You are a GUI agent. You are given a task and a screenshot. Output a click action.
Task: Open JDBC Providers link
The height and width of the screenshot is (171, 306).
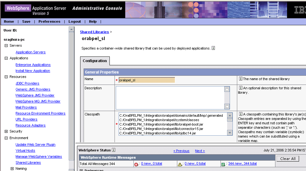click(x=27, y=83)
